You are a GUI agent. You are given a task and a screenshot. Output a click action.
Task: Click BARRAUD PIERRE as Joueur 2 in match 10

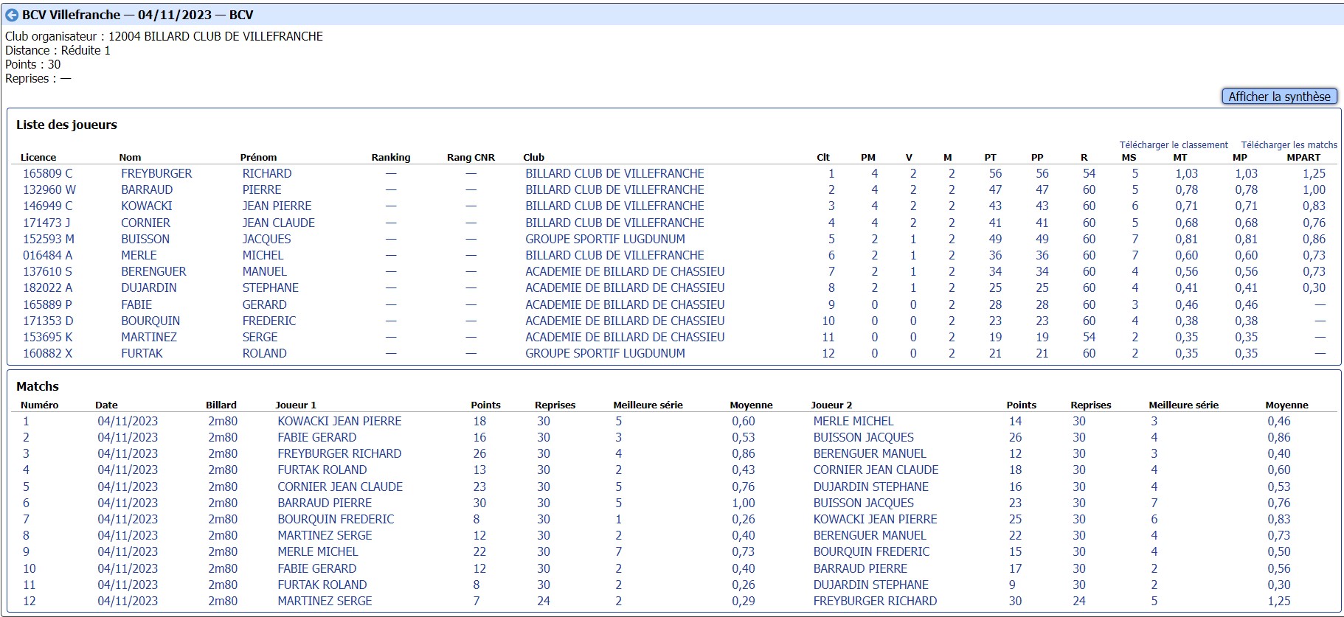(x=860, y=568)
